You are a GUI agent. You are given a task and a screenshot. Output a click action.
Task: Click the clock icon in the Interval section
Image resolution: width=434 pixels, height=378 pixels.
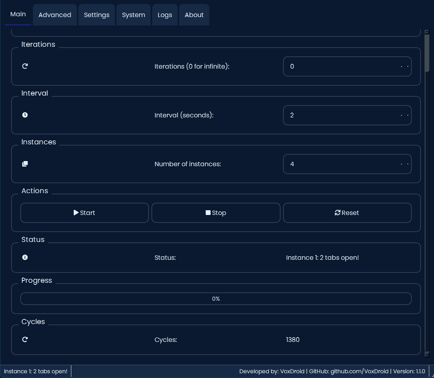(25, 115)
